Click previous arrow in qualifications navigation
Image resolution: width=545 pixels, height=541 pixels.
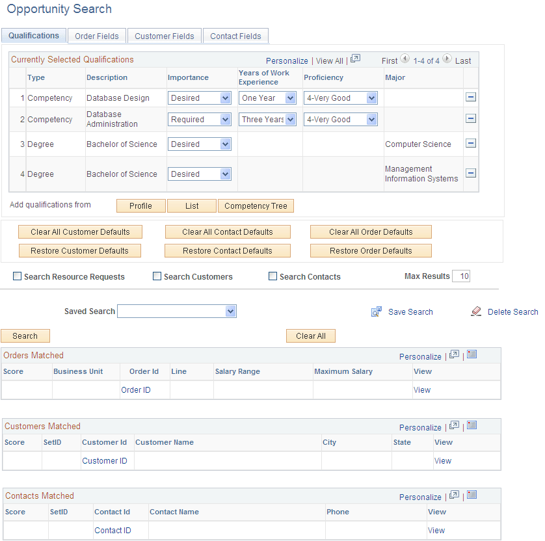click(x=405, y=60)
